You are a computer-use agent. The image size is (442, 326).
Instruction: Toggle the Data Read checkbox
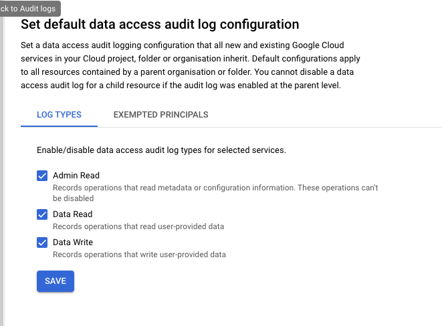[x=42, y=214]
